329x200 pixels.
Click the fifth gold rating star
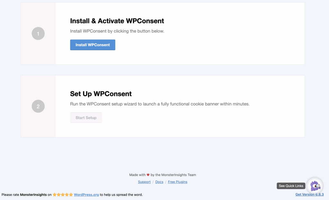click(71, 195)
